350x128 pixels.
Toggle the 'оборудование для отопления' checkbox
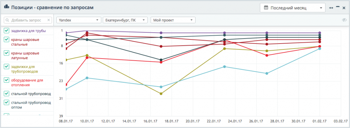click(6, 80)
